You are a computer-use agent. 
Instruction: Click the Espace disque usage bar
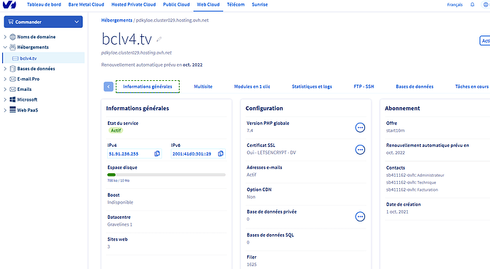(166, 175)
